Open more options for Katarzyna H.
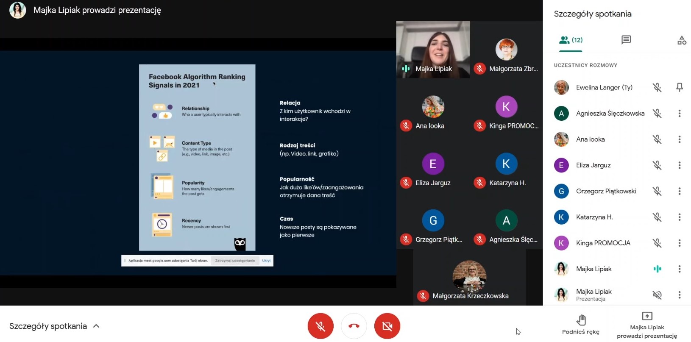691x342 pixels. click(680, 217)
